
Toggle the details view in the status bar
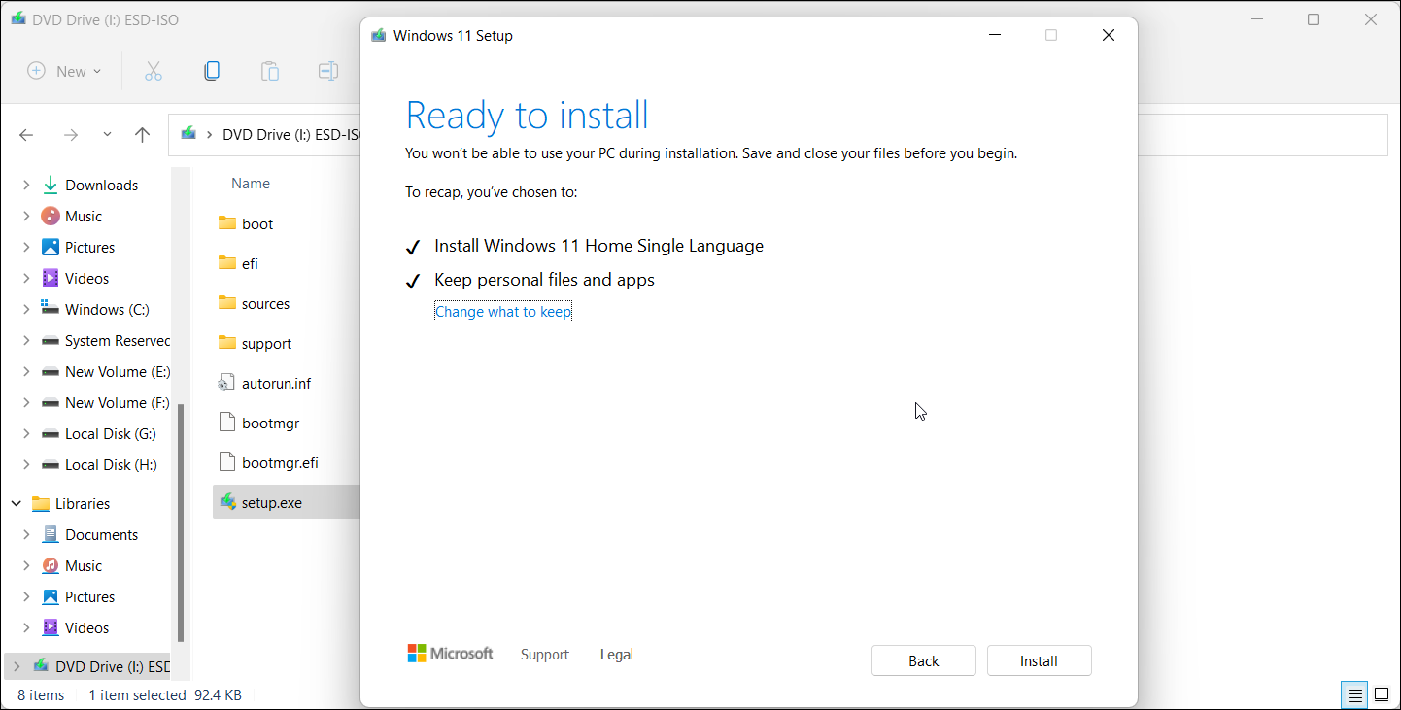pyautogui.click(x=1354, y=694)
